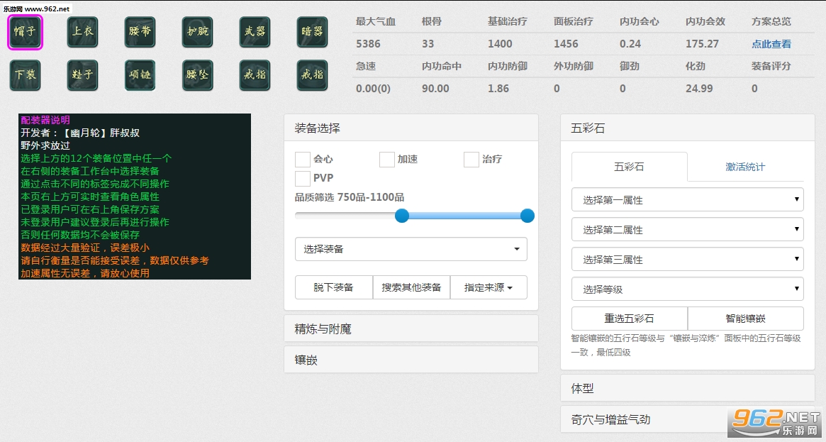Click the 外功防御 column label
This screenshot has width=826, height=442.
click(x=573, y=66)
